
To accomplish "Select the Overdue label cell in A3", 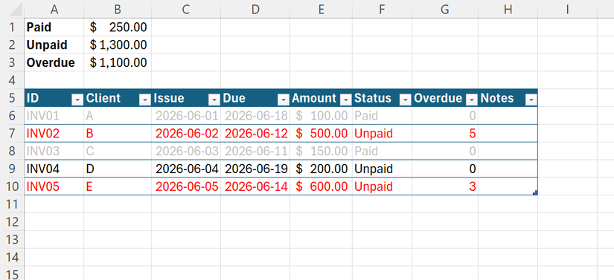I will point(54,62).
